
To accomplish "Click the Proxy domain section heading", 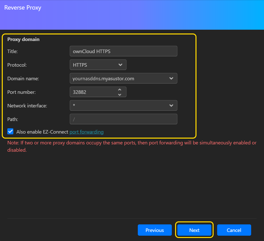I will [23, 39].
